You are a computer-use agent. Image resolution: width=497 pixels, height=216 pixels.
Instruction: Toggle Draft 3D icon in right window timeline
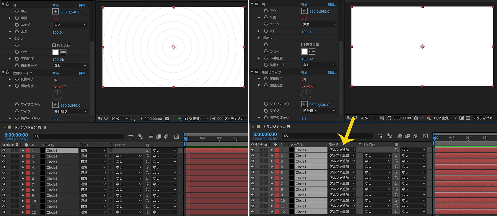point(390,136)
